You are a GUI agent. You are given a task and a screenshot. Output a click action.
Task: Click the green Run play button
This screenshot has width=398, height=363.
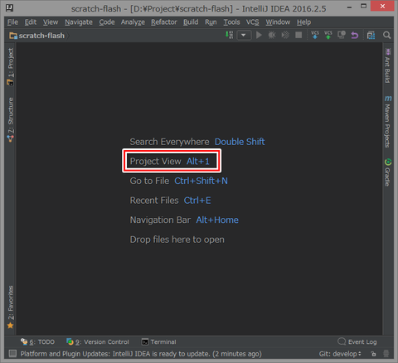click(259, 35)
